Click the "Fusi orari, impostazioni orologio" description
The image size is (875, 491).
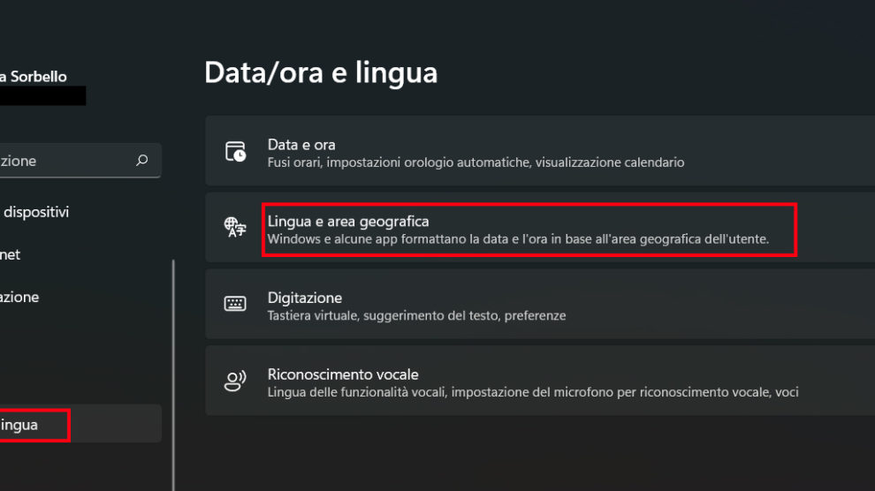coord(476,162)
